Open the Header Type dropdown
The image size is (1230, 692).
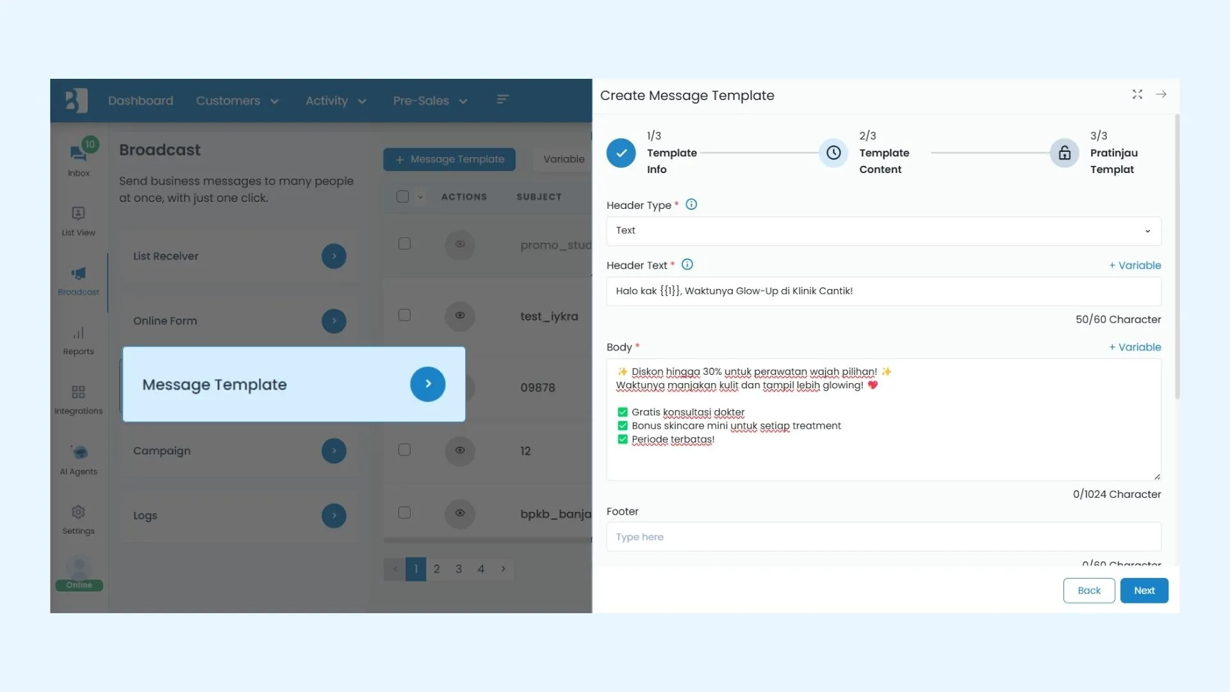[x=883, y=231]
